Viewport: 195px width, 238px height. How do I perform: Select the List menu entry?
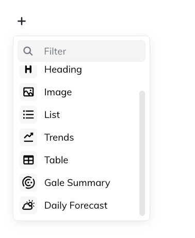tap(79, 114)
